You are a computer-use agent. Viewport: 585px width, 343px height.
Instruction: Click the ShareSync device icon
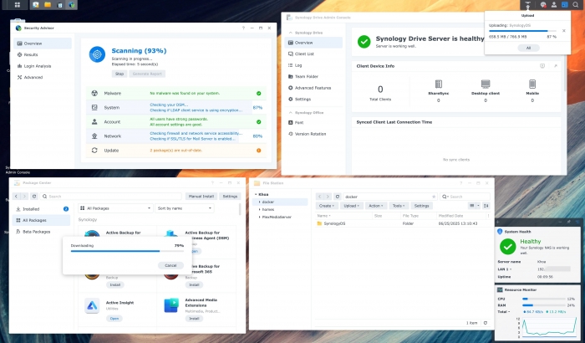click(x=439, y=84)
